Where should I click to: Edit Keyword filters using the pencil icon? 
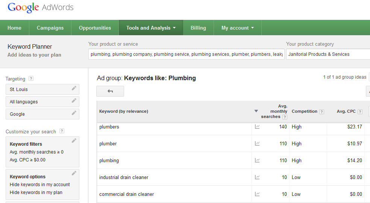pos(74,141)
